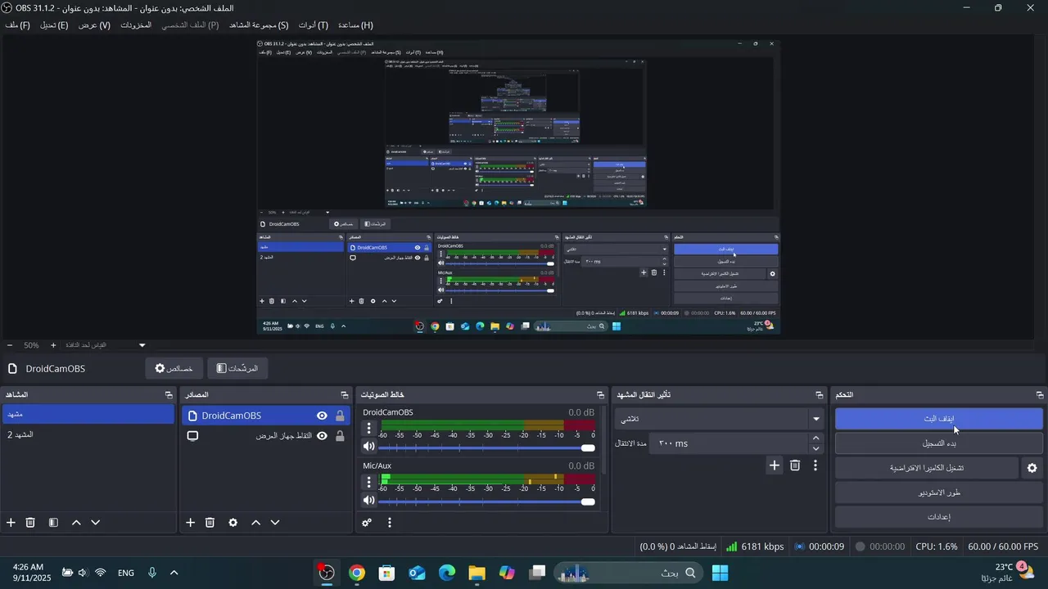Remove selected source with Sources trash icon

[210, 523]
